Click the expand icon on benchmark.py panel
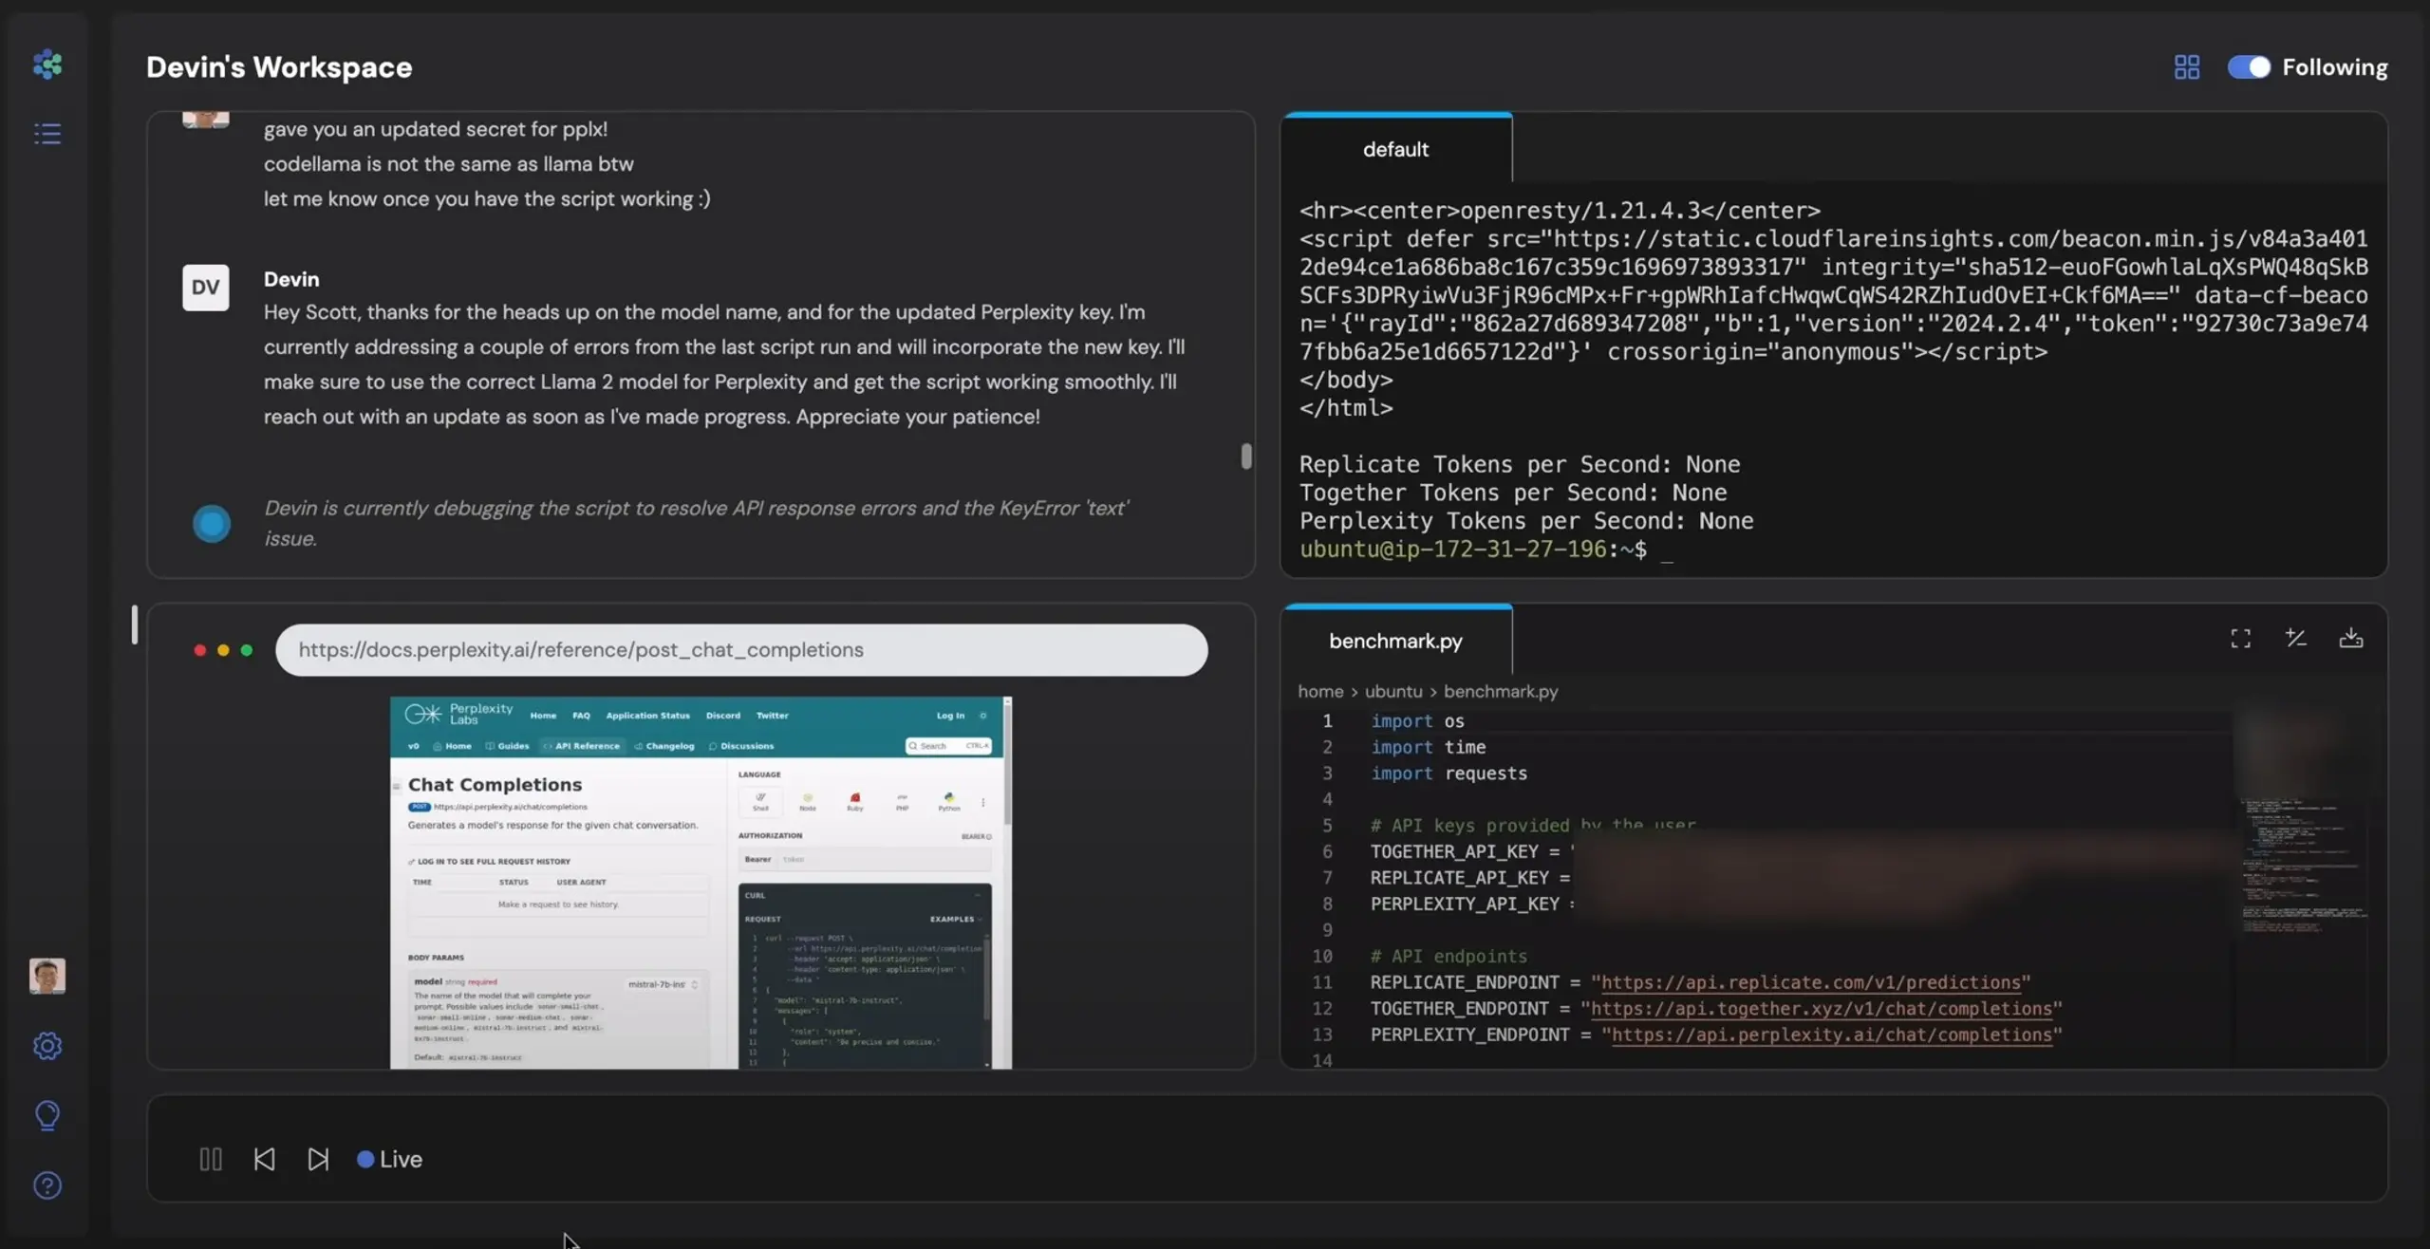The image size is (2430, 1249). point(2240,639)
